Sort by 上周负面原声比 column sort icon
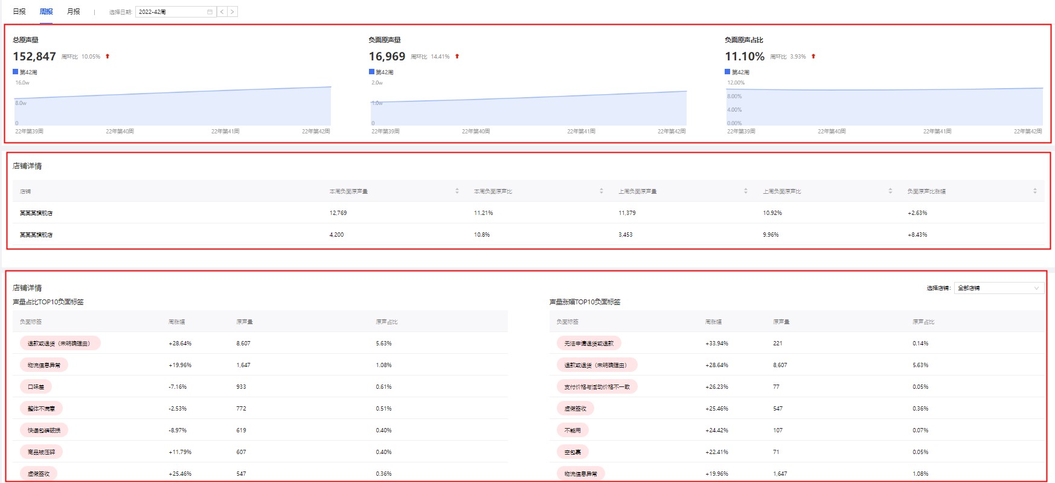 [890, 191]
